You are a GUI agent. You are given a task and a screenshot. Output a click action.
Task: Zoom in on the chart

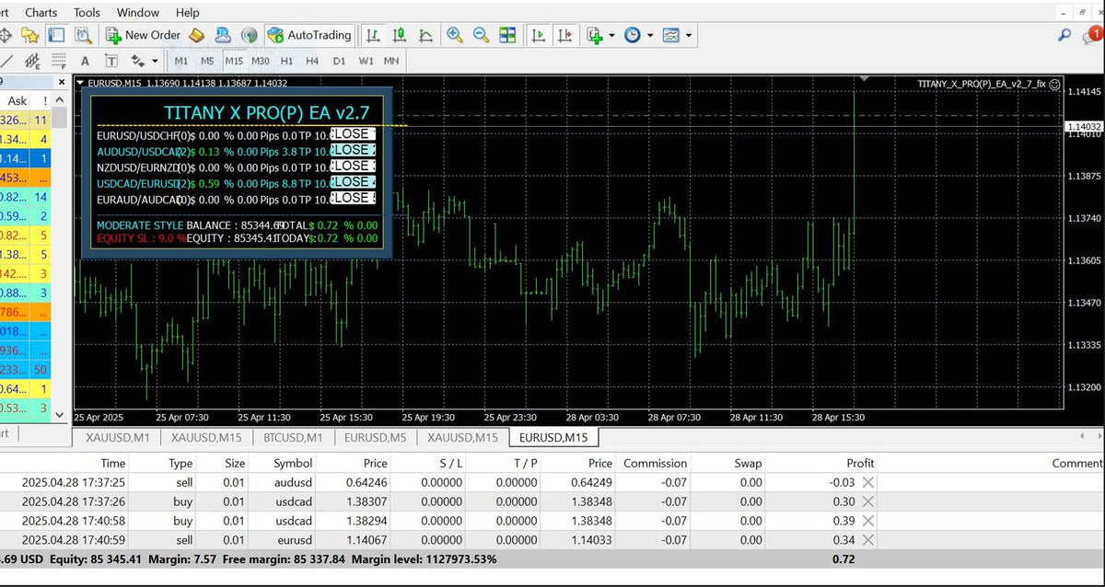point(455,35)
